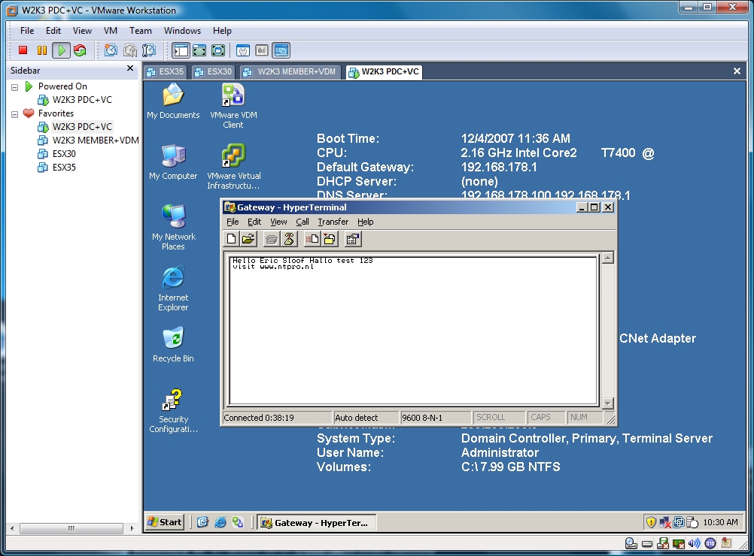The height and width of the screenshot is (556, 754).
Task: Click the Gateway - HyperTerminal taskbar button
Action: click(317, 523)
